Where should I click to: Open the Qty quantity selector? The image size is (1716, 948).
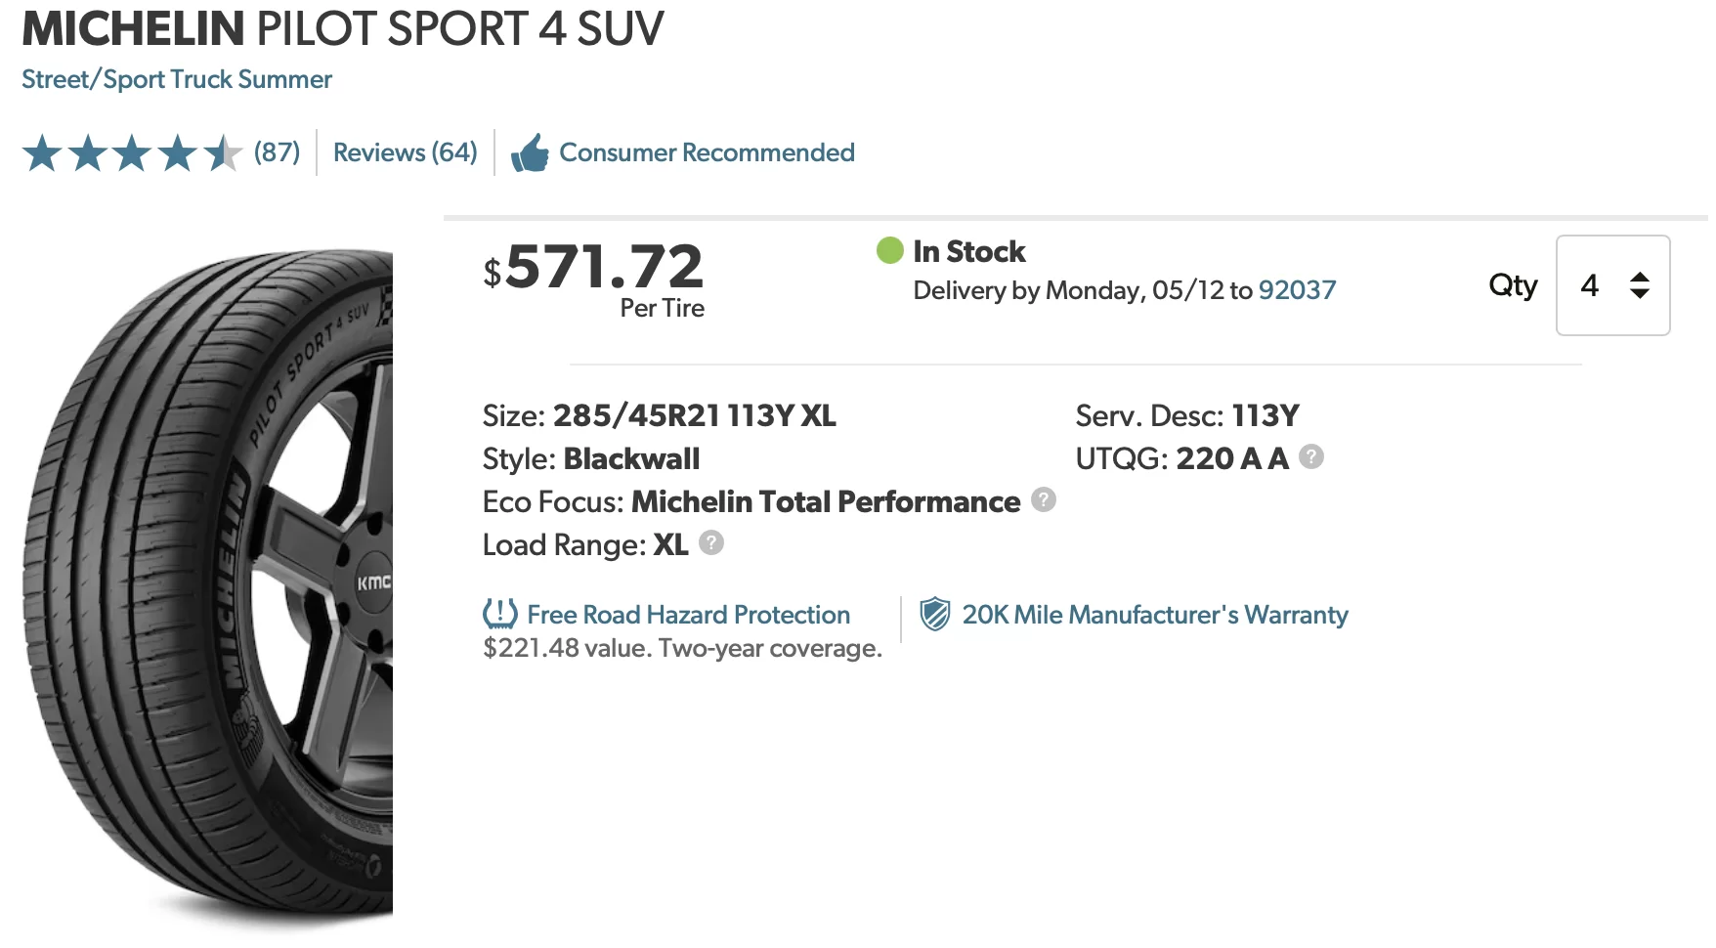pos(1612,285)
